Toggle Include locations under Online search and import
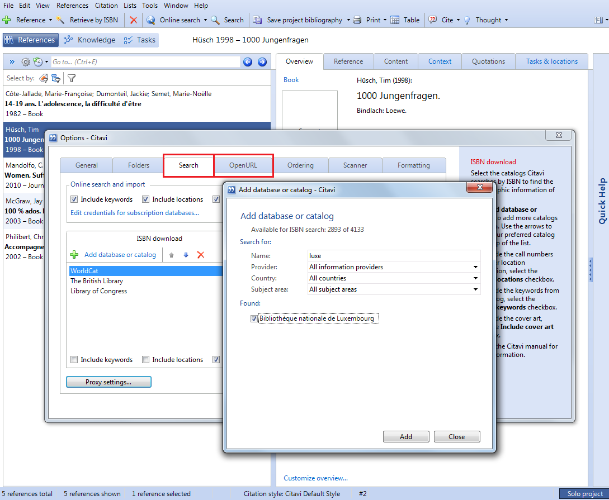 click(145, 199)
